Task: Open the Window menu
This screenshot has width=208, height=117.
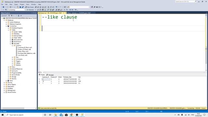Action: (33, 4)
